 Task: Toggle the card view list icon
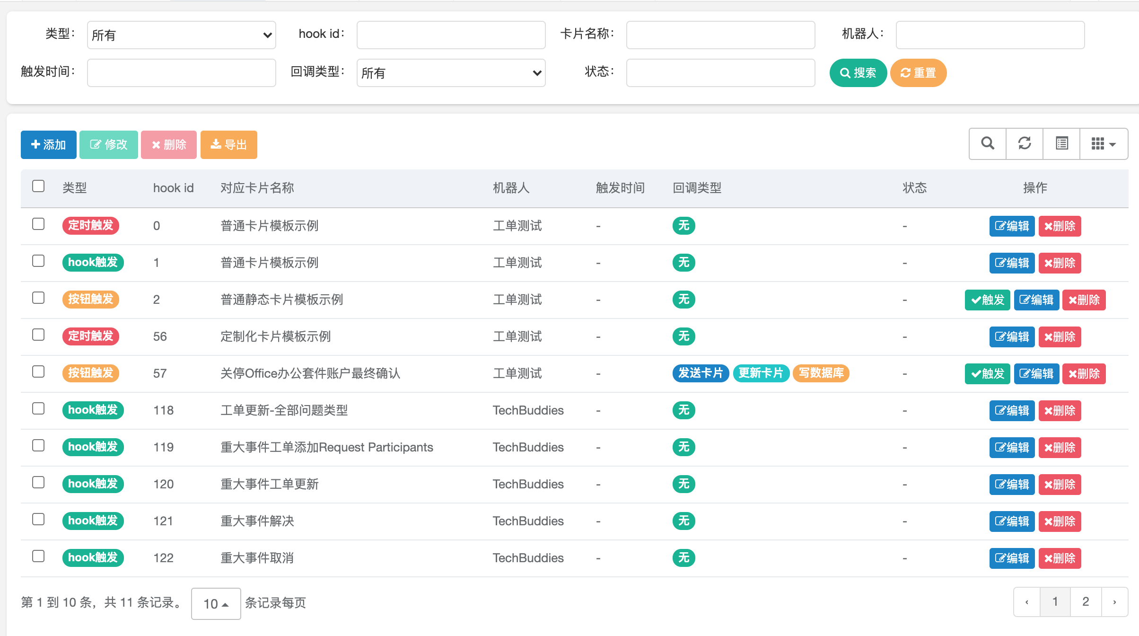coord(1061,143)
